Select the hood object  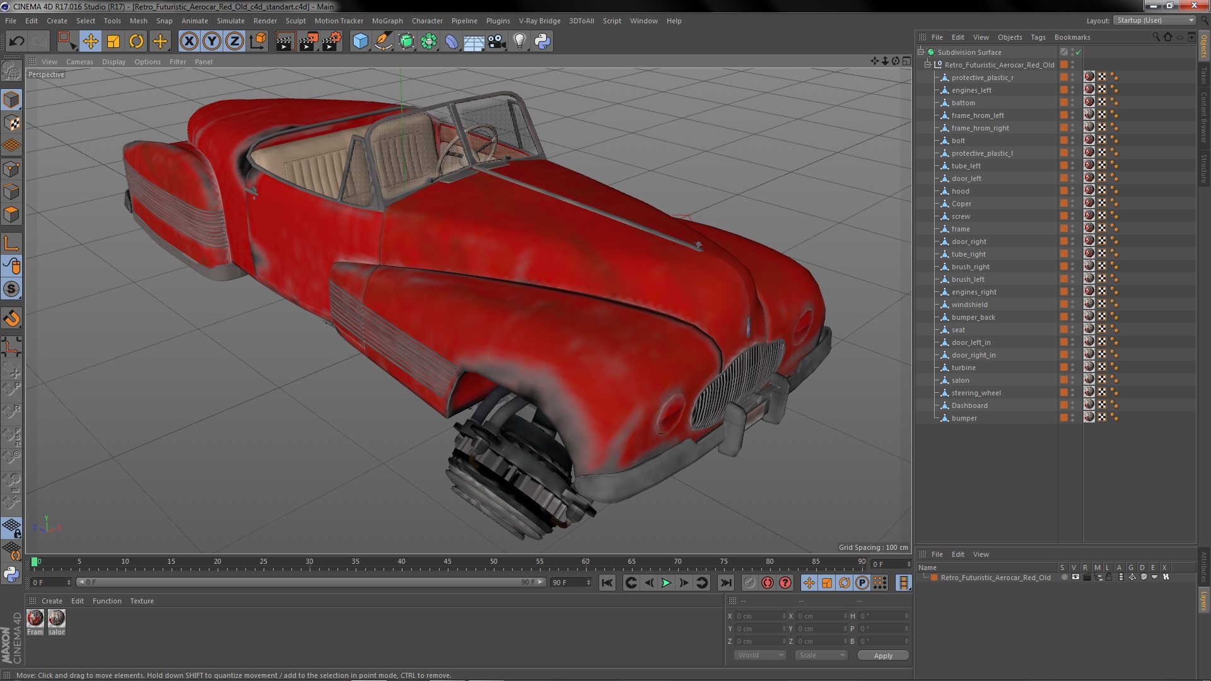coord(960,191)
